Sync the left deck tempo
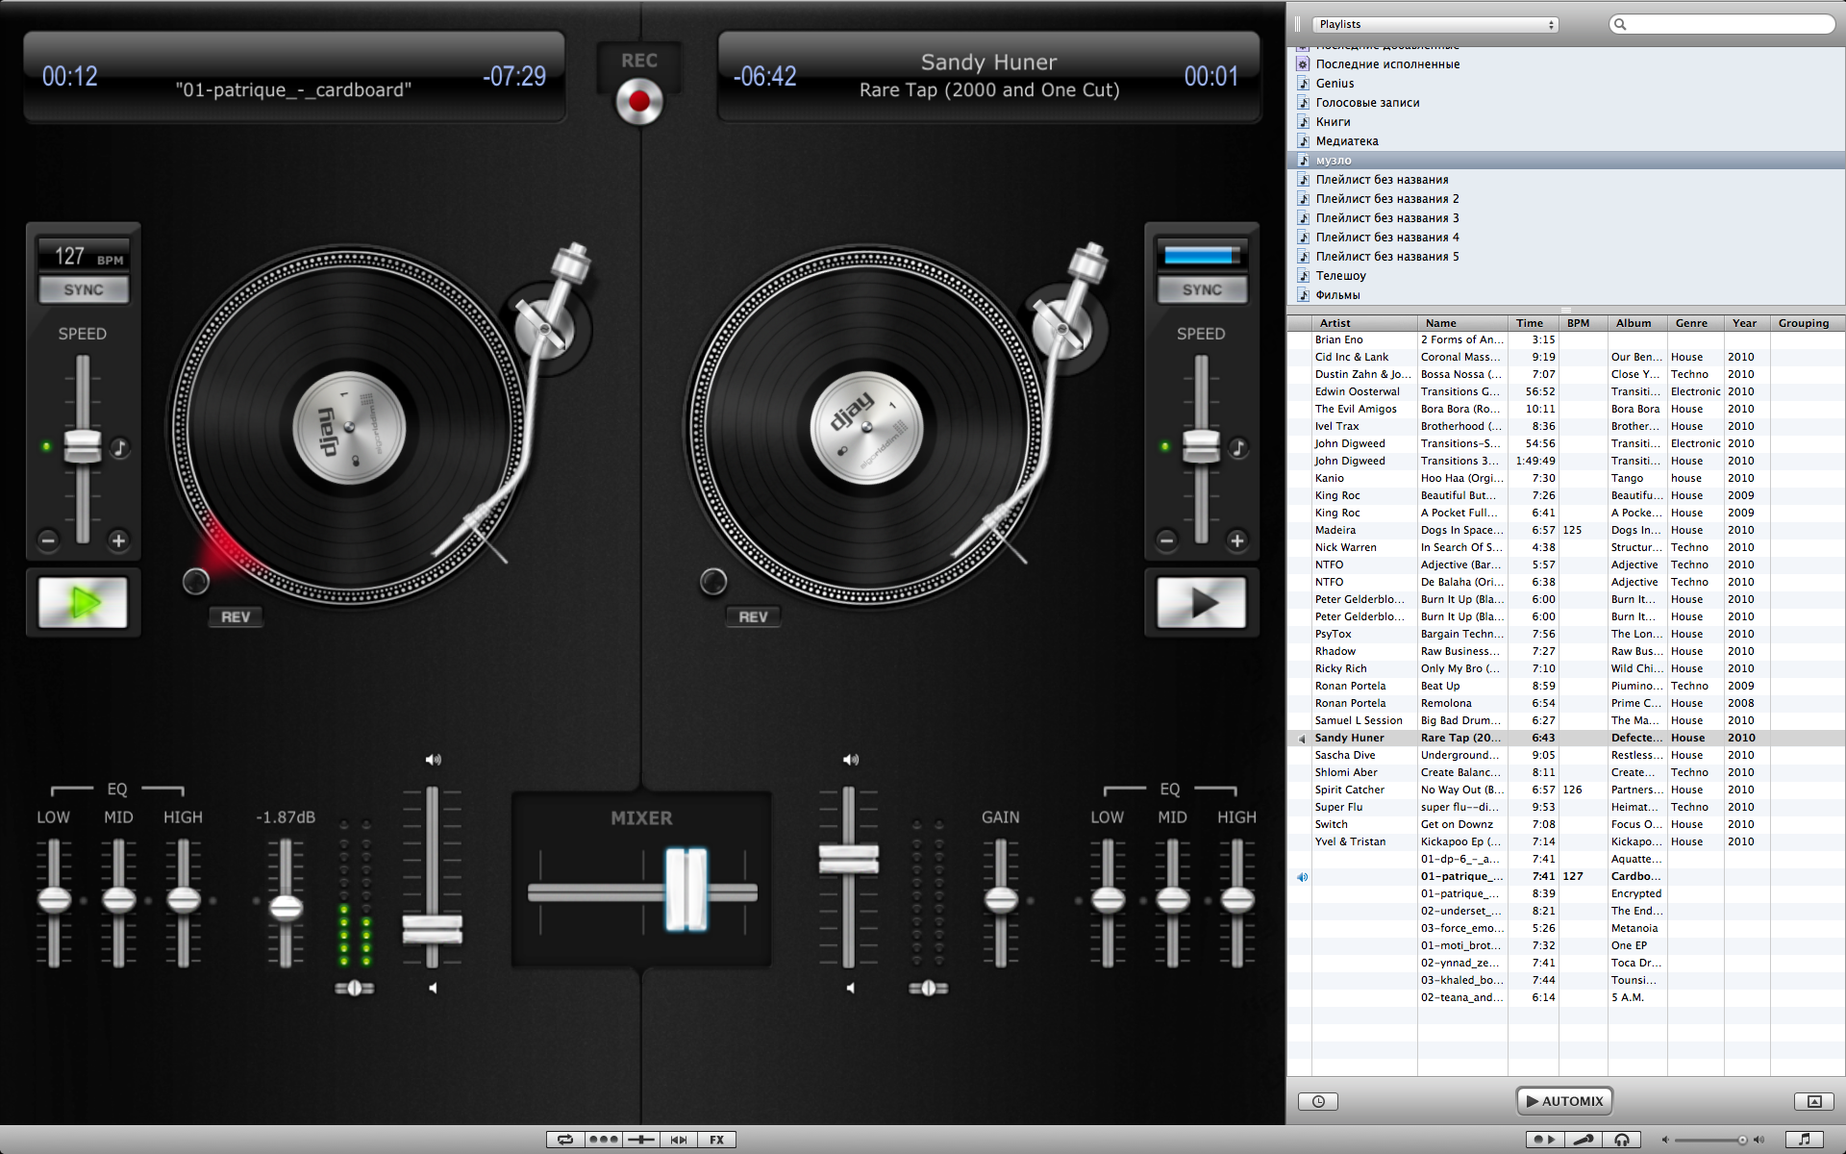This screenshot has height=1154, width=1846. point(84,289)
